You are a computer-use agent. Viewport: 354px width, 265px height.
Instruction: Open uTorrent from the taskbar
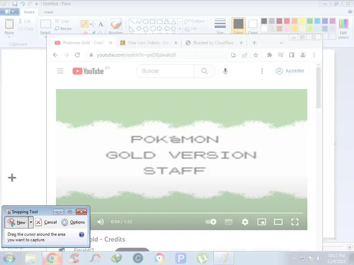coord(202,258)
